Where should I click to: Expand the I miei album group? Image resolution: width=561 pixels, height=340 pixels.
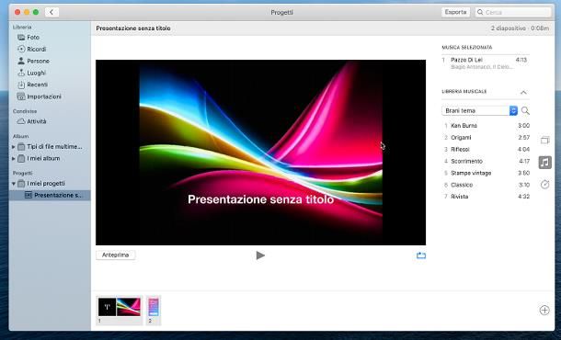coord(13,158)
